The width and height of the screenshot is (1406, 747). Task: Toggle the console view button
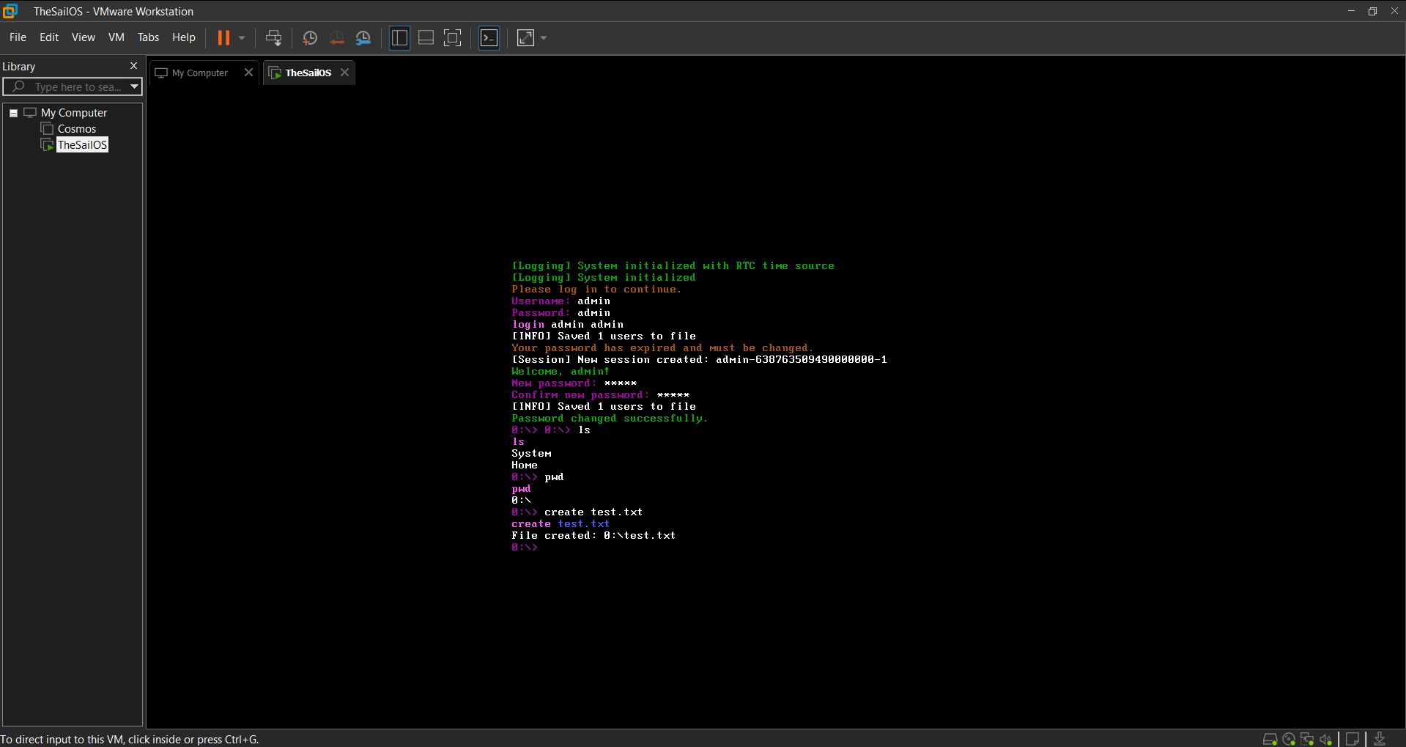click(489, 38)
